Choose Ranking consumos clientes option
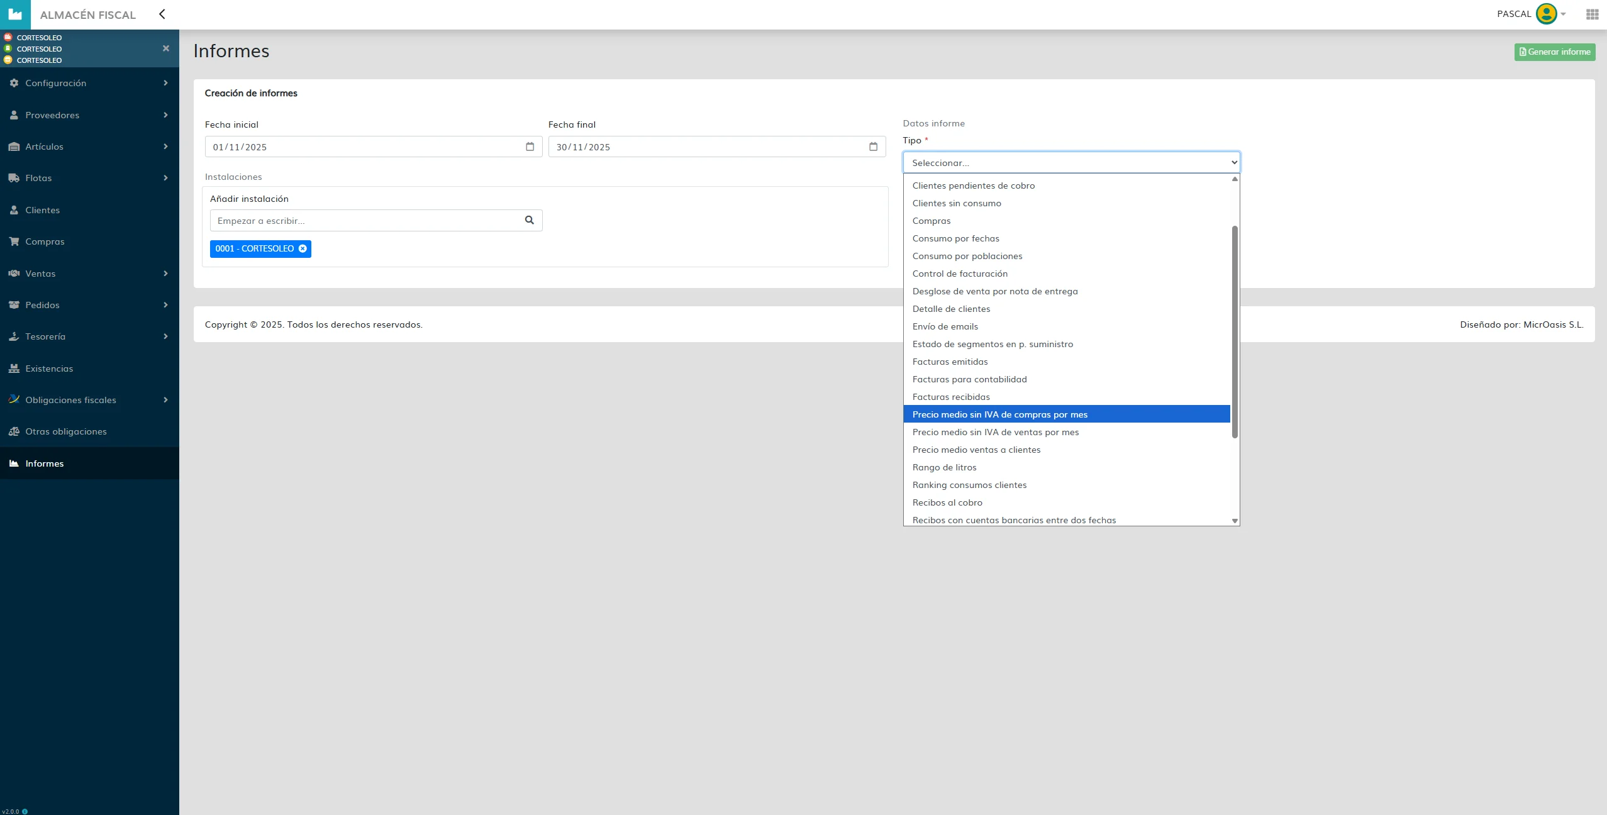The width and height of the screenshot is (1607, 815). tap(1067, 484)
